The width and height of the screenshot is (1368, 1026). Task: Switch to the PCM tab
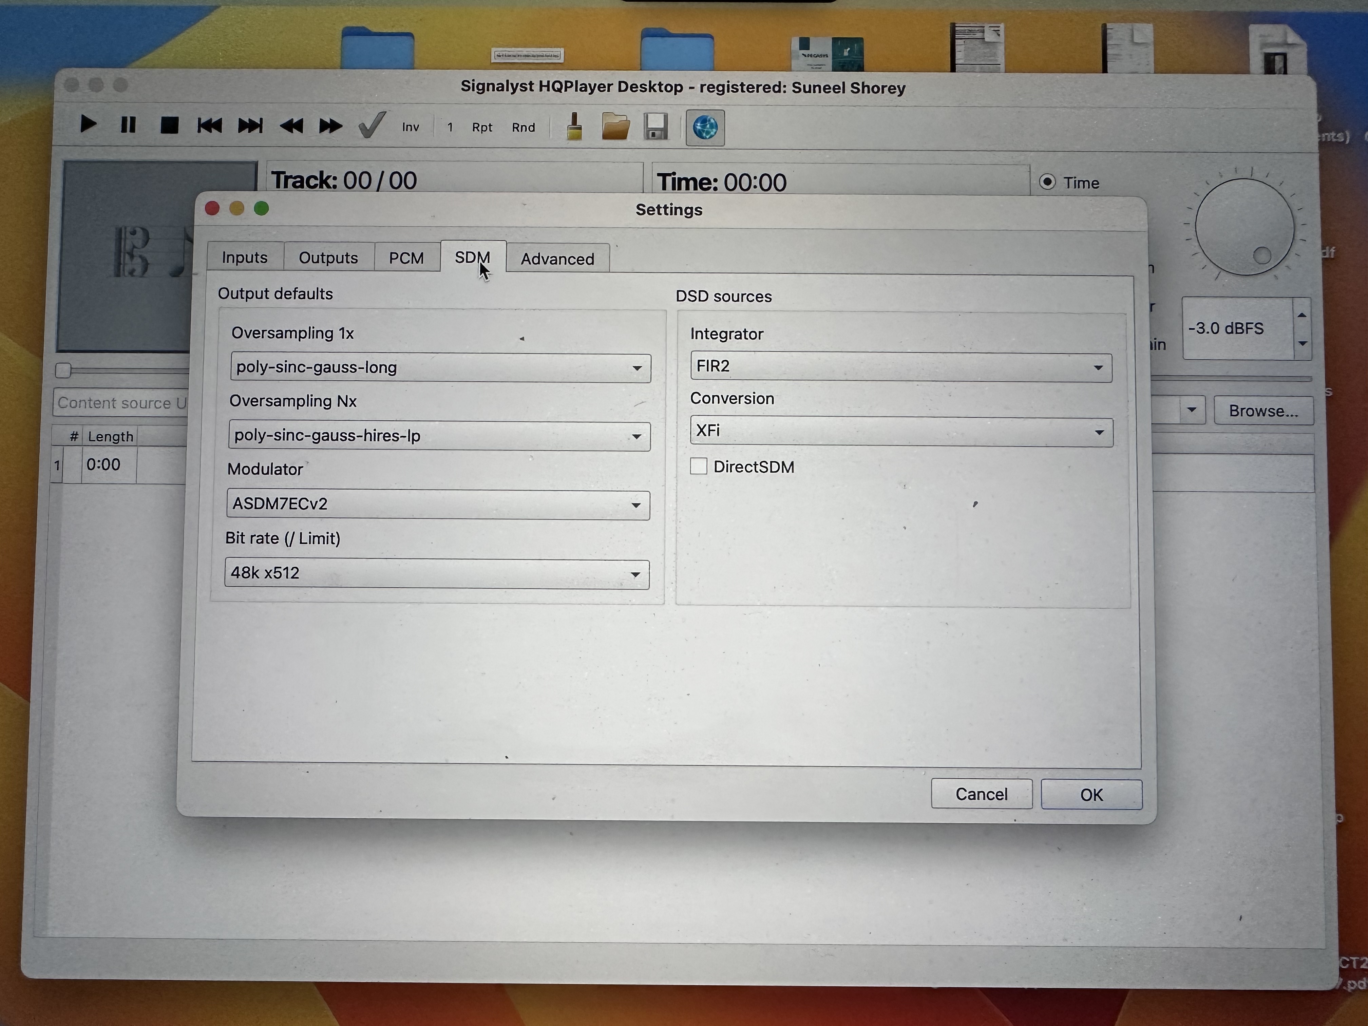click(406, 257)
